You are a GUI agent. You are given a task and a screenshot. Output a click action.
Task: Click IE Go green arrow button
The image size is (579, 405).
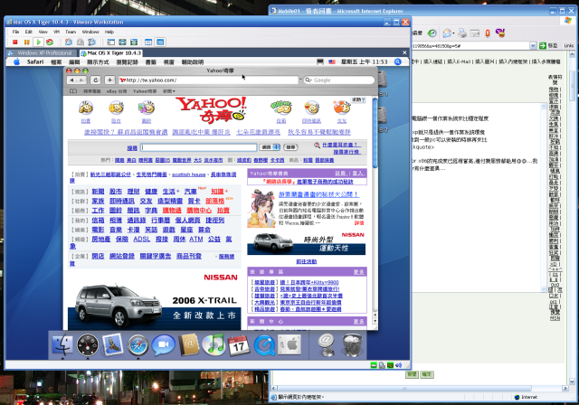[543, 46]
